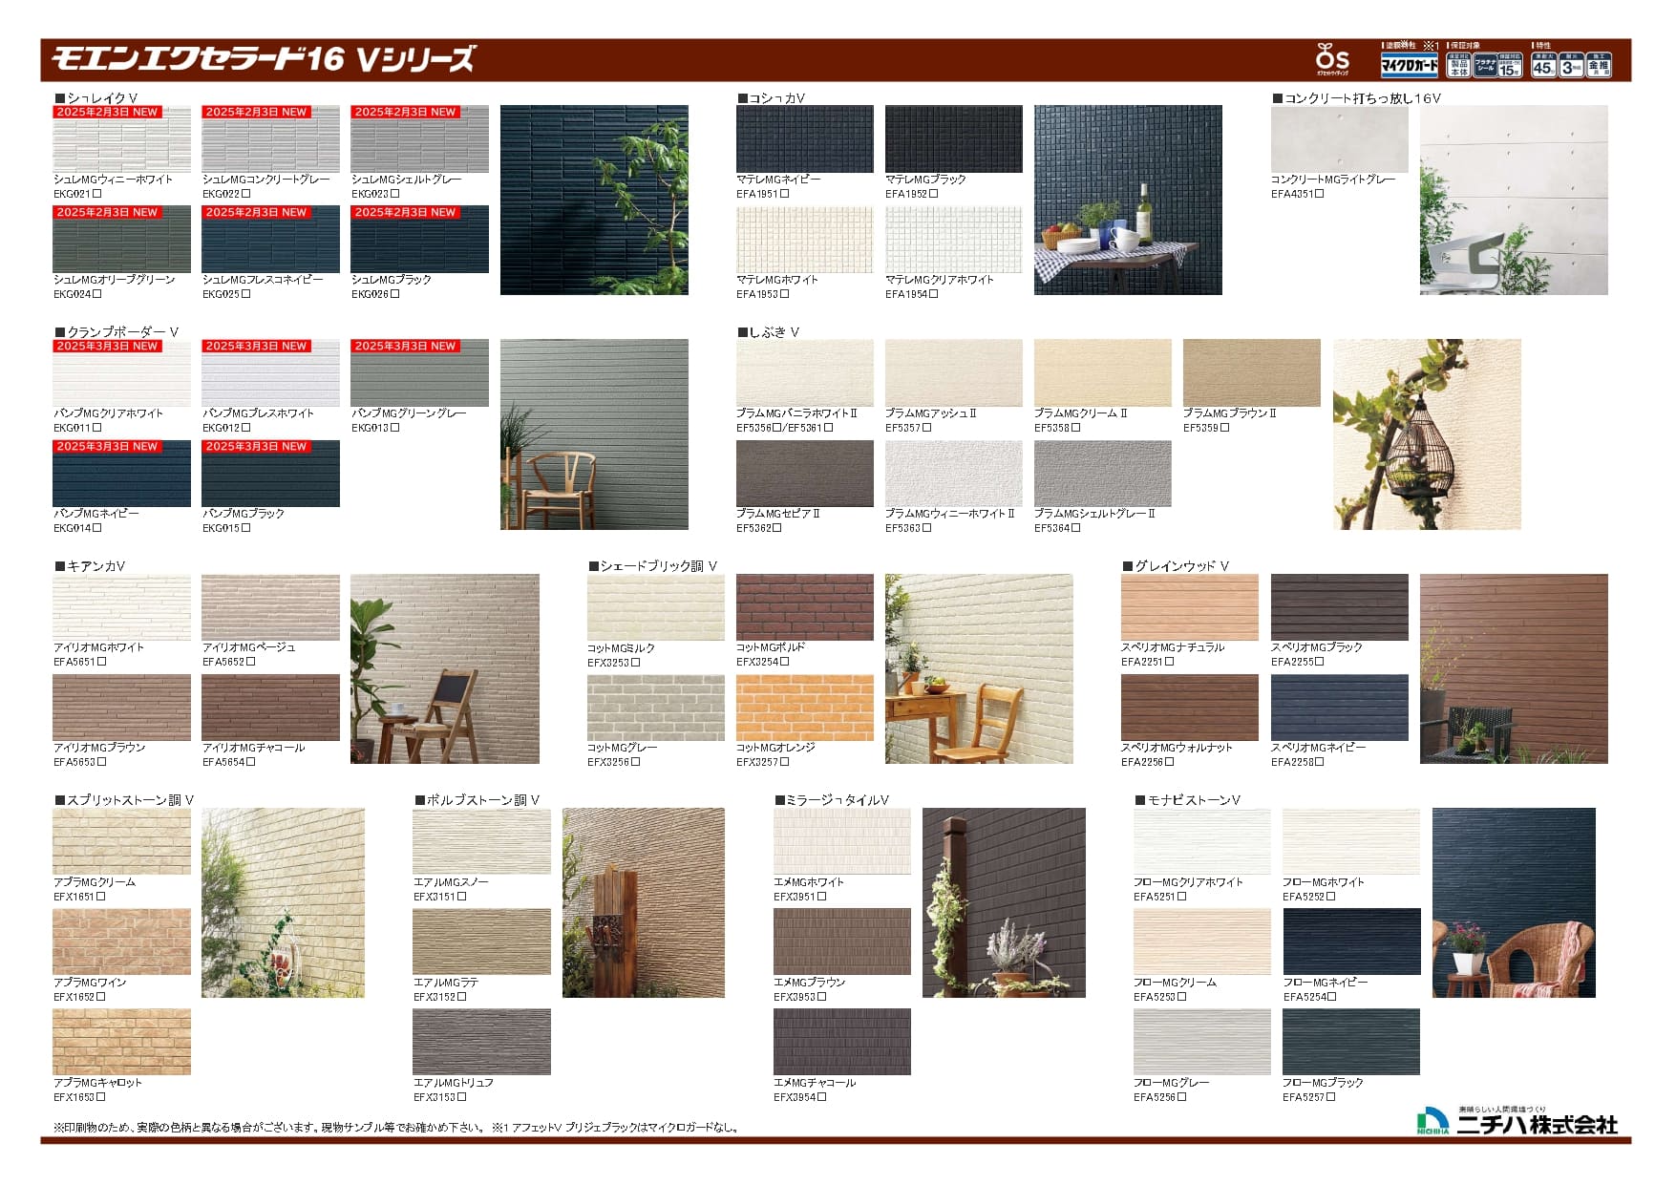The height and width of the screenshot is (1185, 1676).
Task: Select the マテレMGネイビー swatch
Action: tap(804, 138)
